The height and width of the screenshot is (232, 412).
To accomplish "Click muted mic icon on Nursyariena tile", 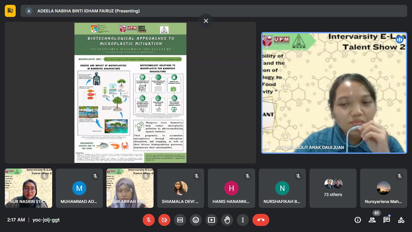I will click(400, 176).
